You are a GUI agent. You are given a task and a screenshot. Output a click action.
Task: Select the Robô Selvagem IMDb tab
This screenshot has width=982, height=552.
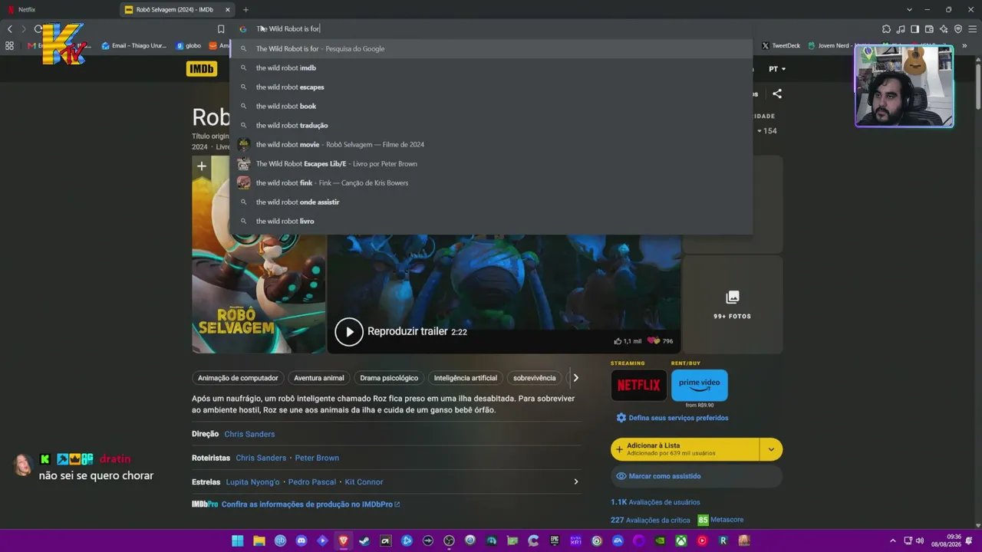[x=177, y=10]
